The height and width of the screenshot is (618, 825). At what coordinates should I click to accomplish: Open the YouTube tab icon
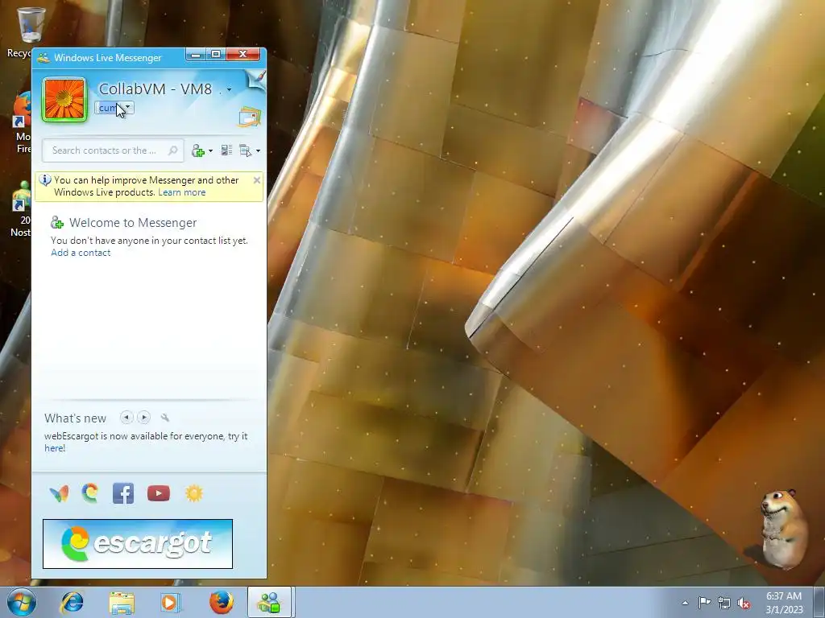[x=159, y=493]
